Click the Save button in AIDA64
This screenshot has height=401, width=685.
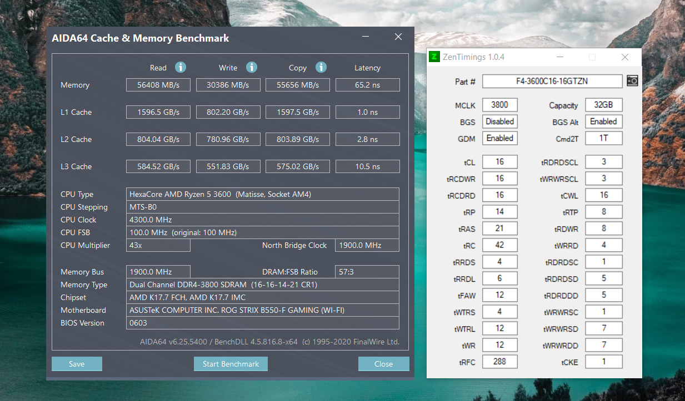tap(77, 364)
